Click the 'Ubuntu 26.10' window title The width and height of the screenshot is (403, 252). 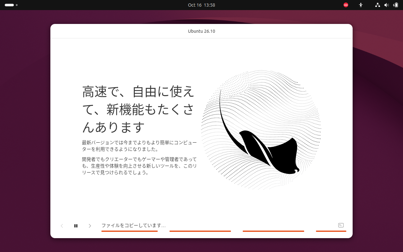tap(201, 31)
